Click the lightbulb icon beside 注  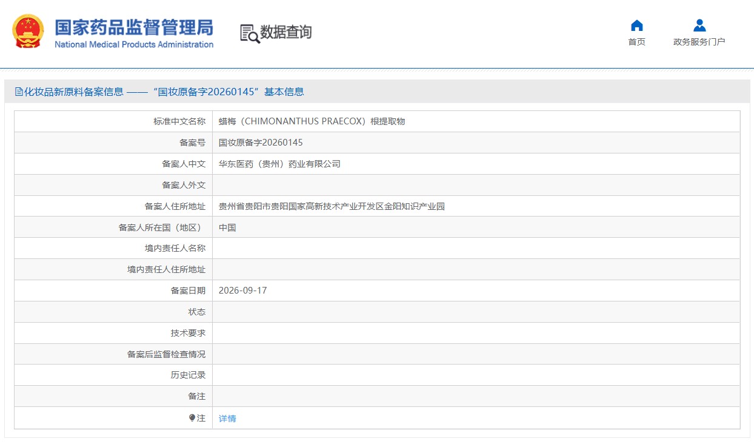[x=192, y=418]
